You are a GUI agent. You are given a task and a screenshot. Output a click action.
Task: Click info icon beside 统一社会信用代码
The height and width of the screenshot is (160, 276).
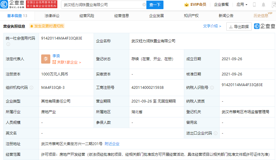tap(8, 44)
